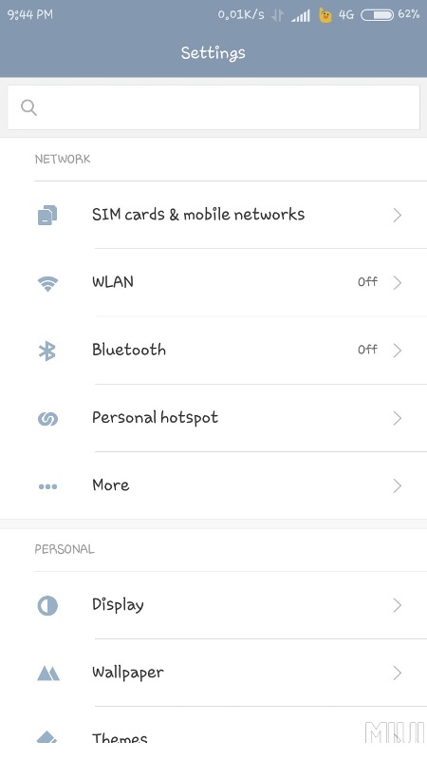Focus the settings search field
This screenshot has width=427, height=760.
point(213,107)
